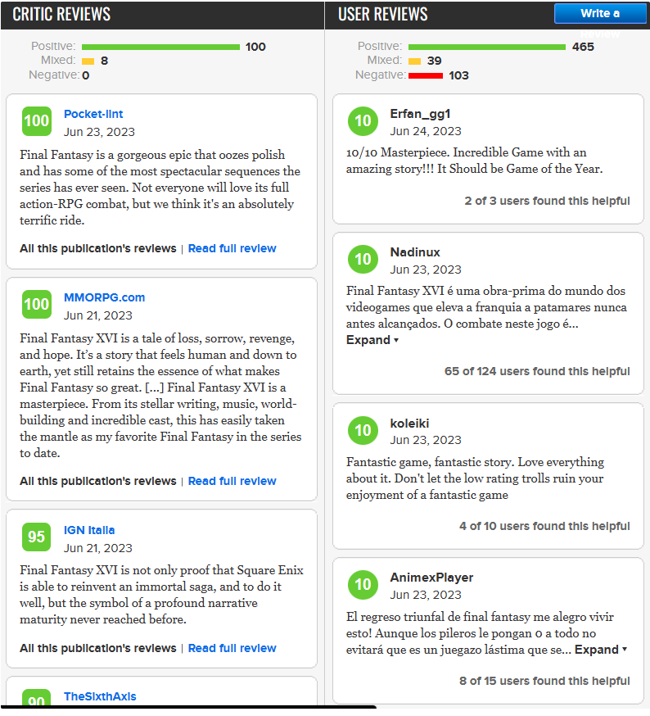Open the MMORPG.com publication link

click(104, 297)
